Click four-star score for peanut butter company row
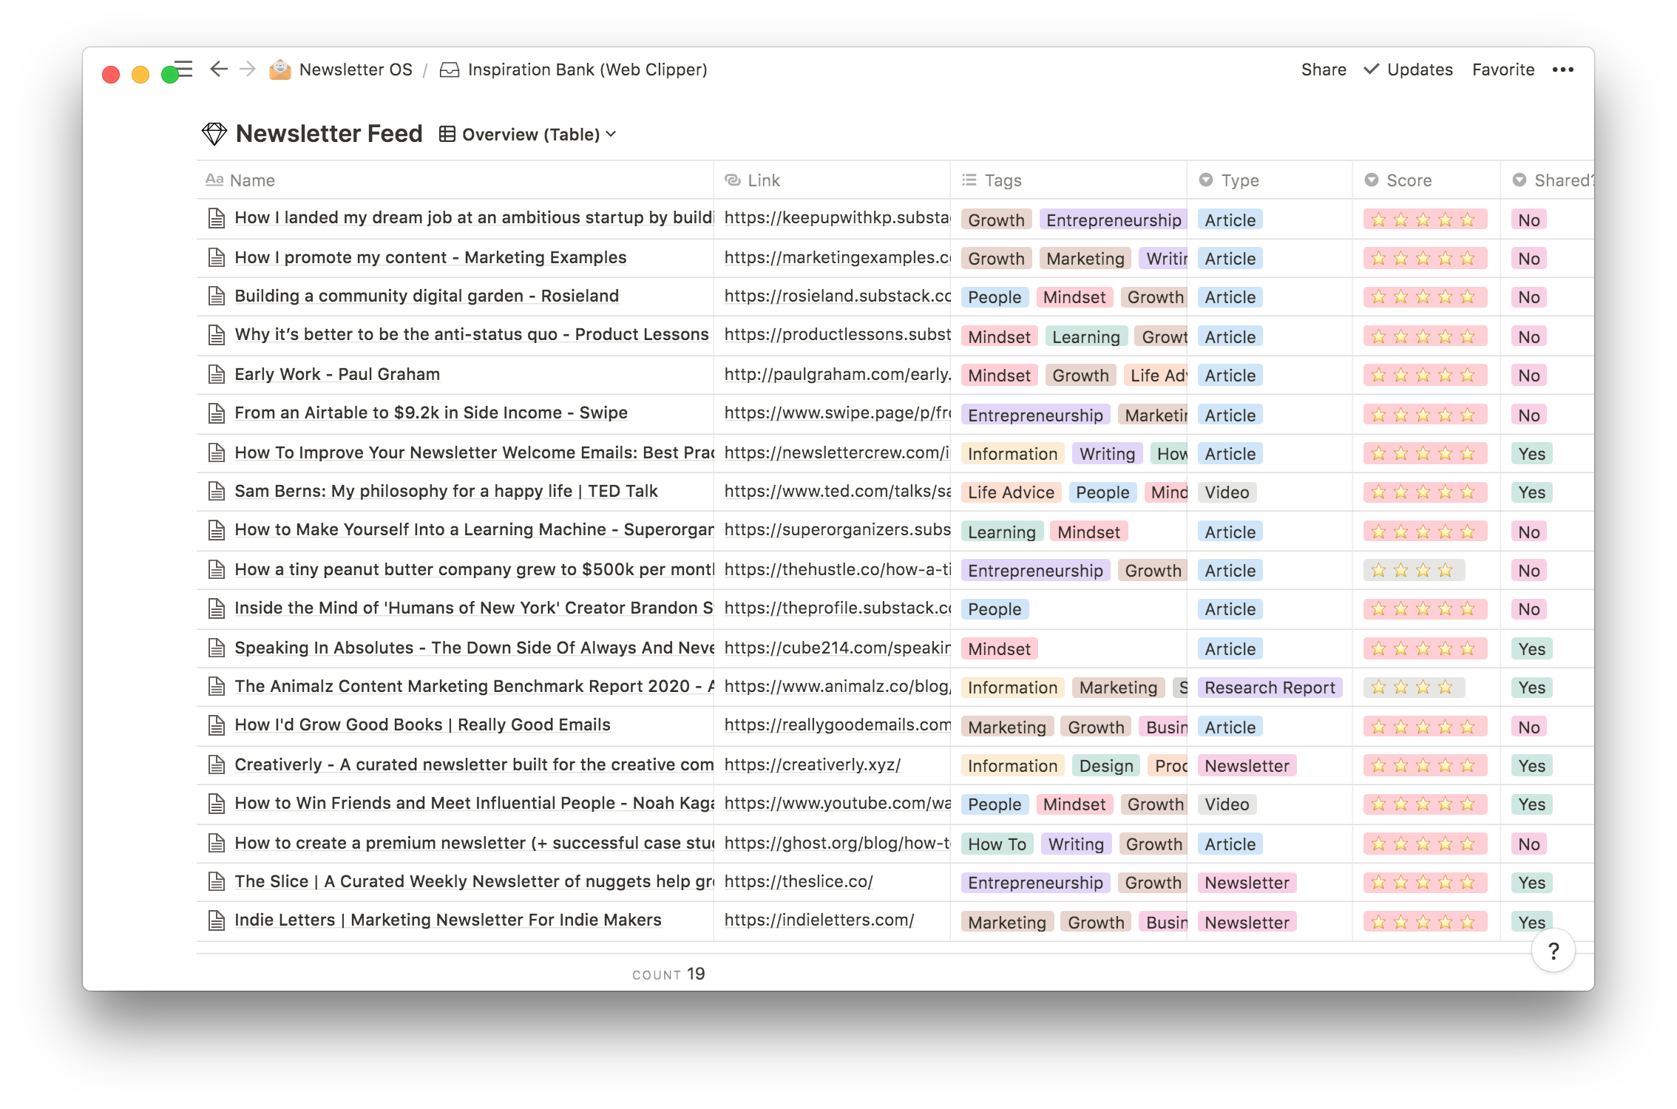This screenshot has width=1677, height=1109. (x=1414, y=571)
